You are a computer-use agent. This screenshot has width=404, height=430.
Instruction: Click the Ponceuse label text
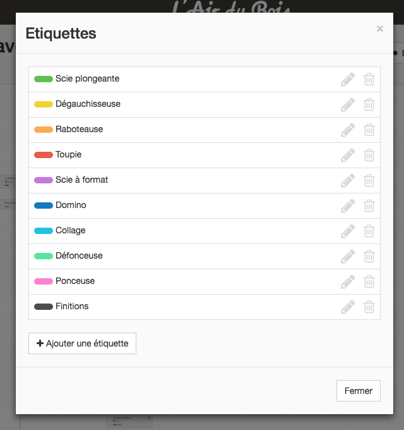coord(75,281)
